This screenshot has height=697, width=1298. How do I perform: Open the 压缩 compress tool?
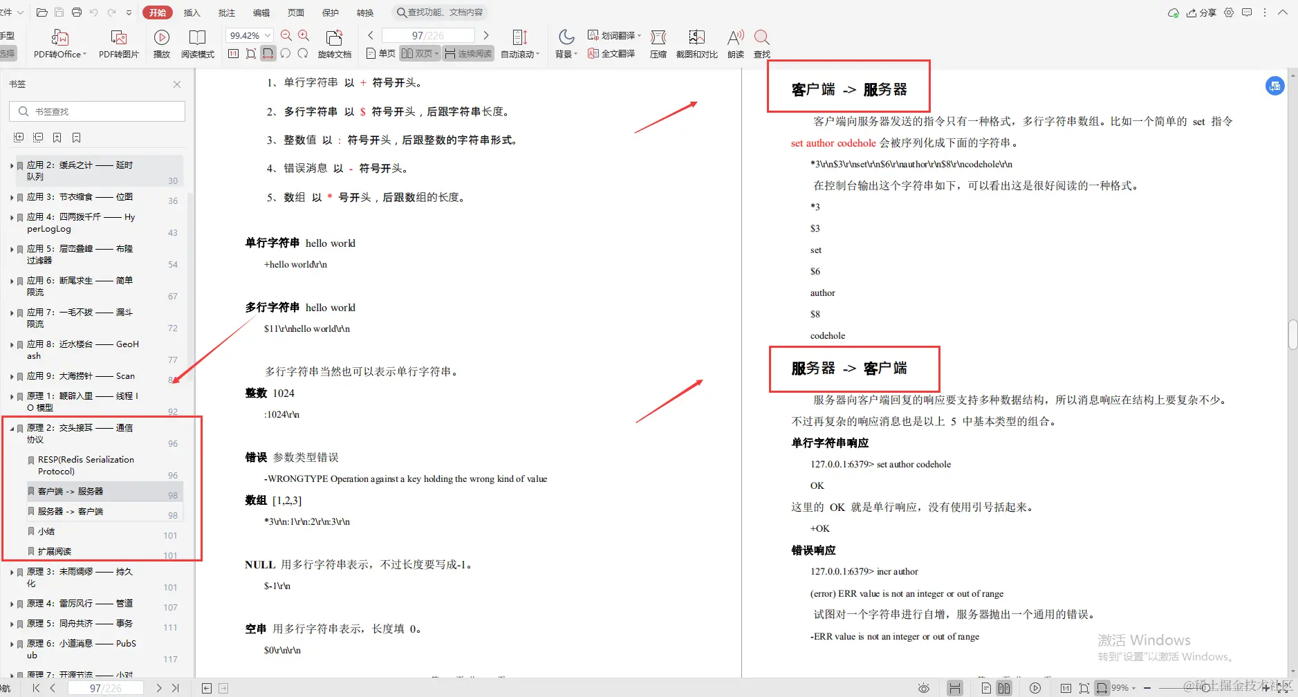(x=658, y=43)
